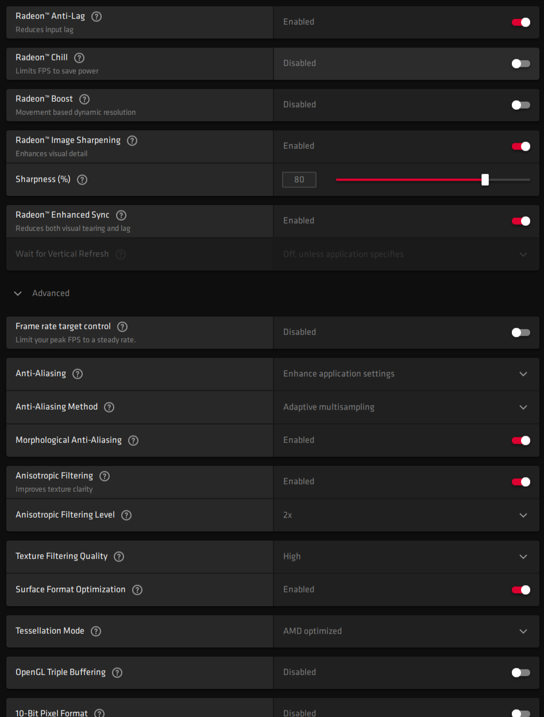Click the Sharpness percentage value box
Image resolution: width=544 pixels, height=717 pixels.
299,180
